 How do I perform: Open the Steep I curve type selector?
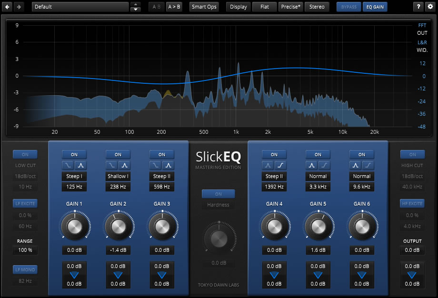[74, 176]
